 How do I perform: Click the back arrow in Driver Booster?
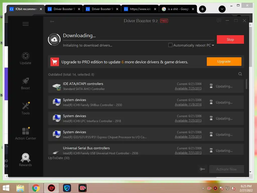click(x=52, y=21)
